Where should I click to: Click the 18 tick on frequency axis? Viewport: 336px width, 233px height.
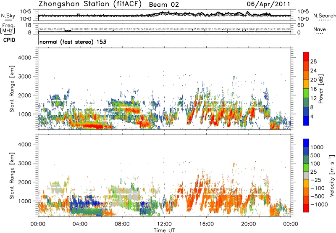(28, 25)
